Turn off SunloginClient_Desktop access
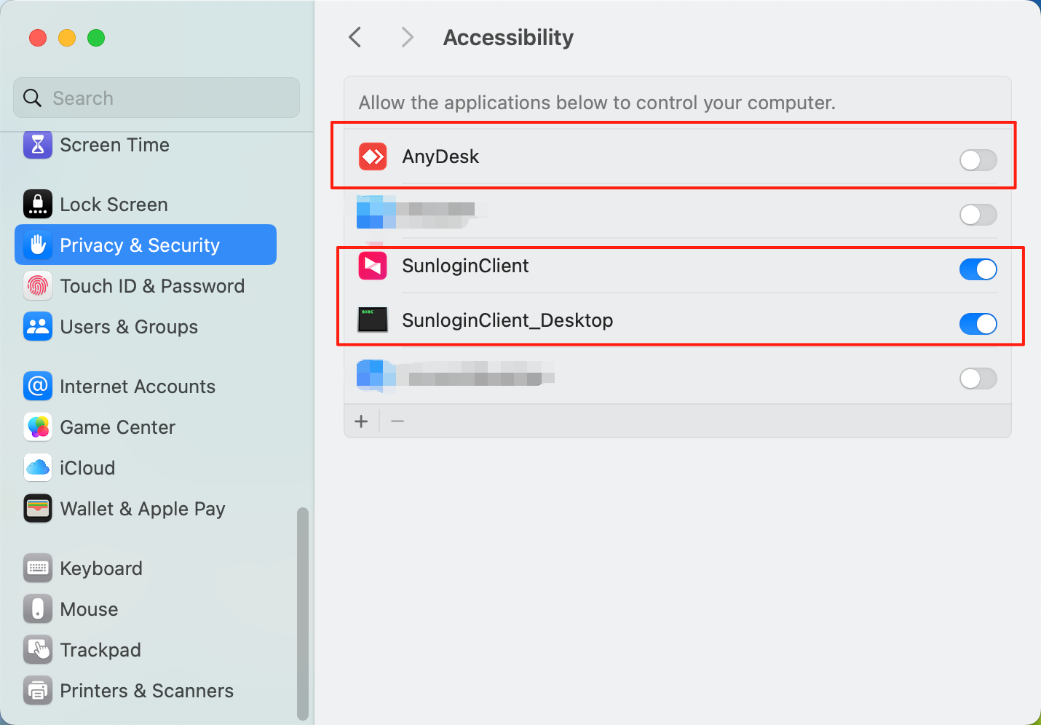The width and height of the screenshot is (1041, 725). [978, 324]
